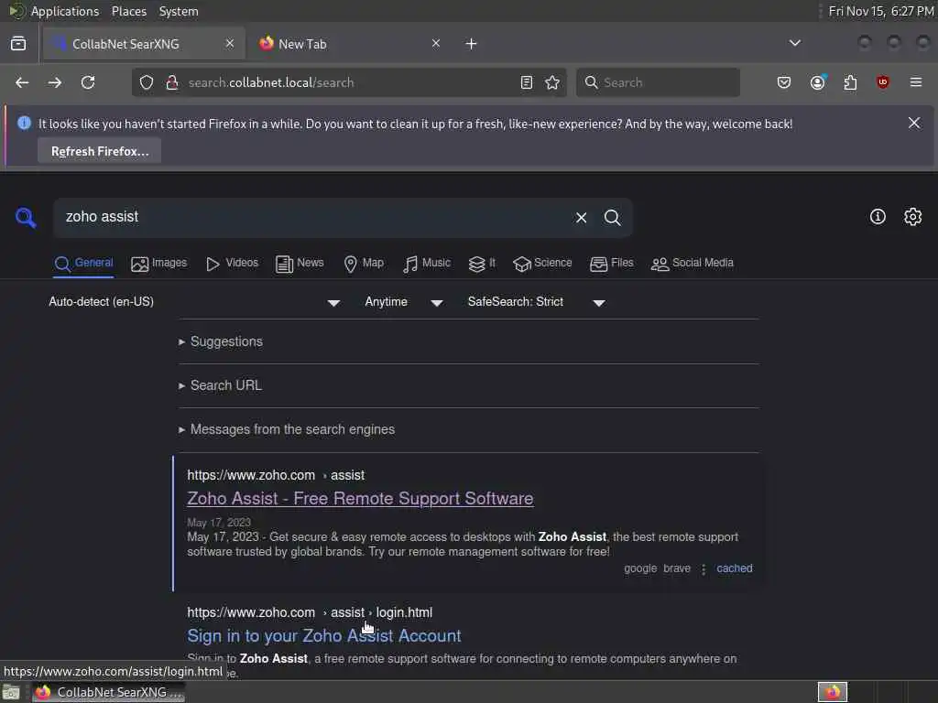Viewport: 938px width, 703px height.
Task: Click the padlock site security icon
Action: pos(172,82)
